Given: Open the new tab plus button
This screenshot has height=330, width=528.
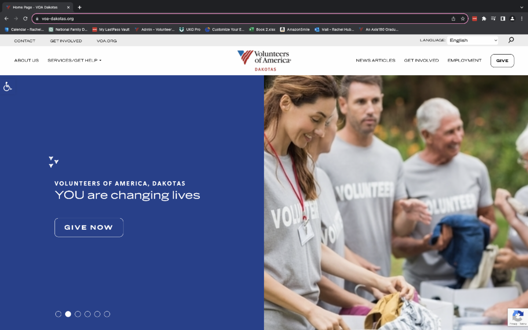Looking at the screenshot, I should pyautogui.click(x=80, y=7).
